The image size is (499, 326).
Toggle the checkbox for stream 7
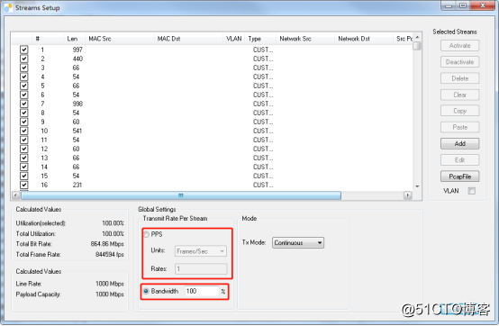(23, 104)
